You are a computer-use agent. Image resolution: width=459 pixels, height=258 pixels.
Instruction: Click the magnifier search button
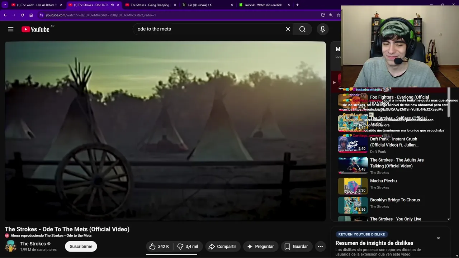(302, 29)
